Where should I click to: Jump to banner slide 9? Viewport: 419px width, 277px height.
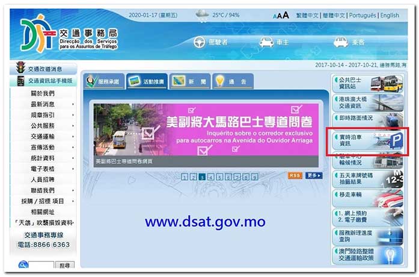point(255,177)
